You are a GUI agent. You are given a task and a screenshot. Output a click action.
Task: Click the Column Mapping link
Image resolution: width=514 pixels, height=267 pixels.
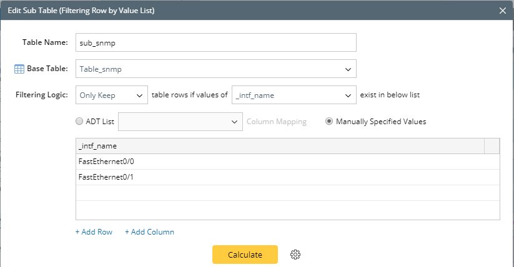[x=277, y=122]
